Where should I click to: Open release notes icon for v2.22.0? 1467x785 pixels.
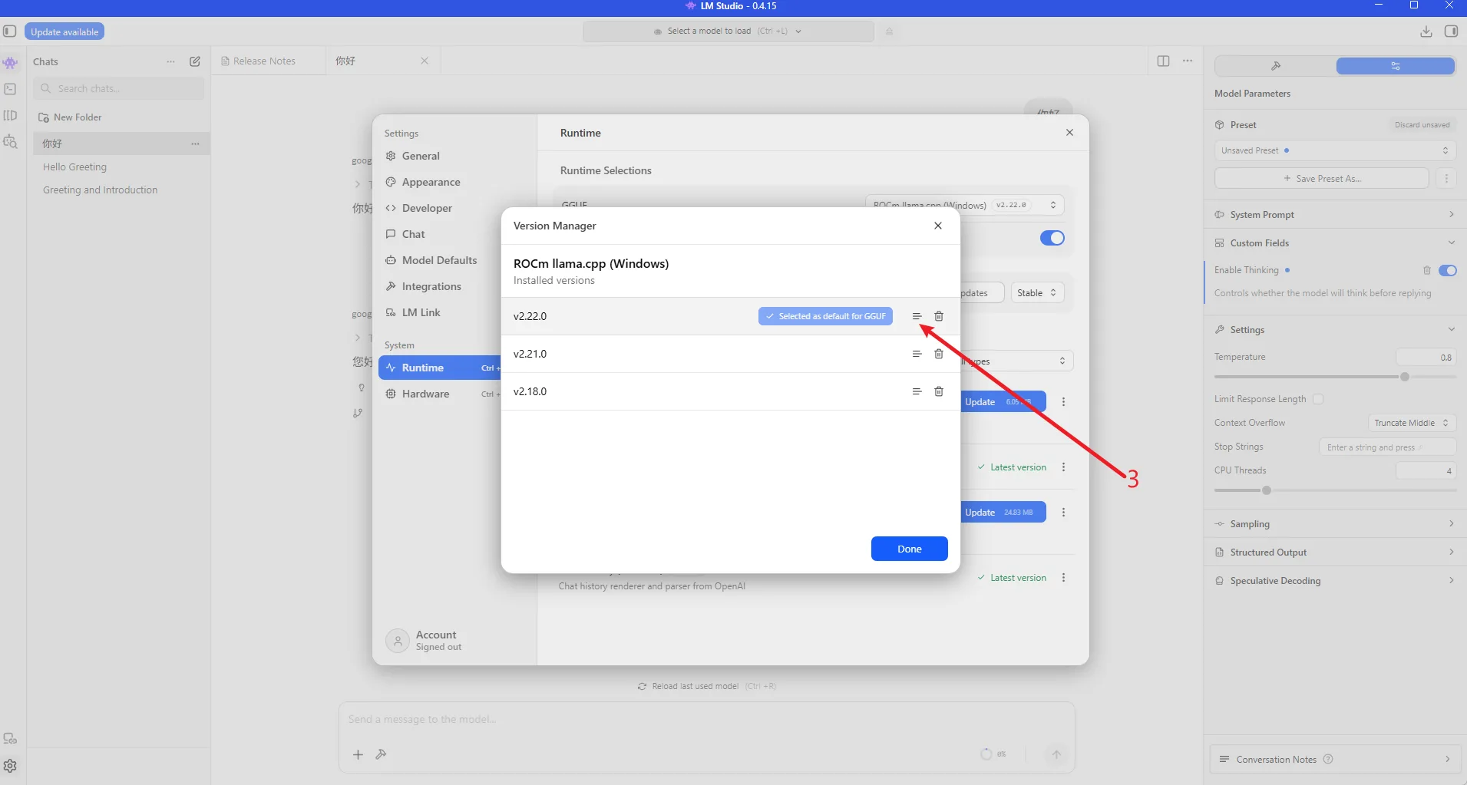pyautogui.click(x=917, y=316)
